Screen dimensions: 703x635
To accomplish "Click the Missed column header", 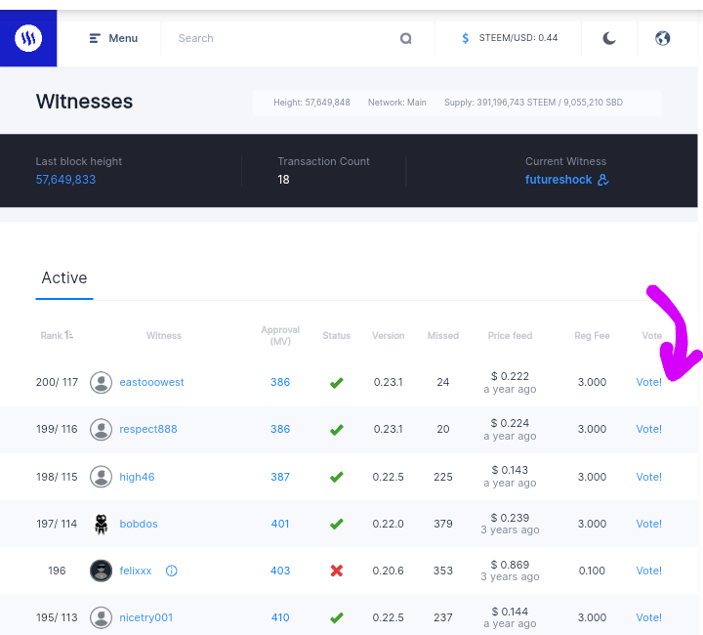I will 443,335.
